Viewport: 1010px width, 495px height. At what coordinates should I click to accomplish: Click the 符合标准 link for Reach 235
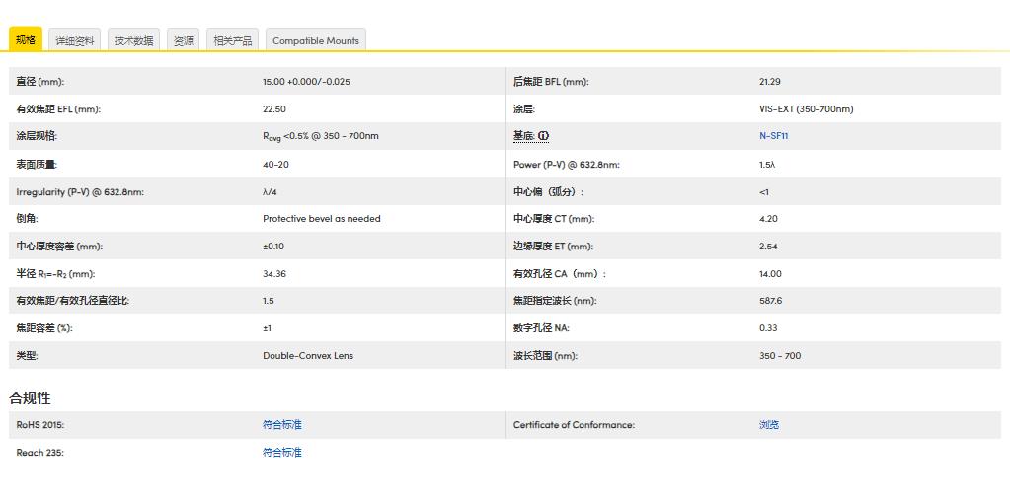click(281, 453)
